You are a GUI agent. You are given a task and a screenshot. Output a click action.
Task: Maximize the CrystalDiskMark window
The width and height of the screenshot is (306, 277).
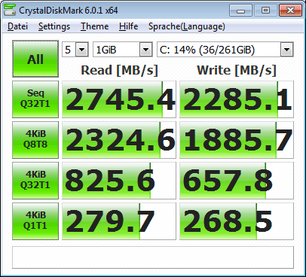click(265, 11)
